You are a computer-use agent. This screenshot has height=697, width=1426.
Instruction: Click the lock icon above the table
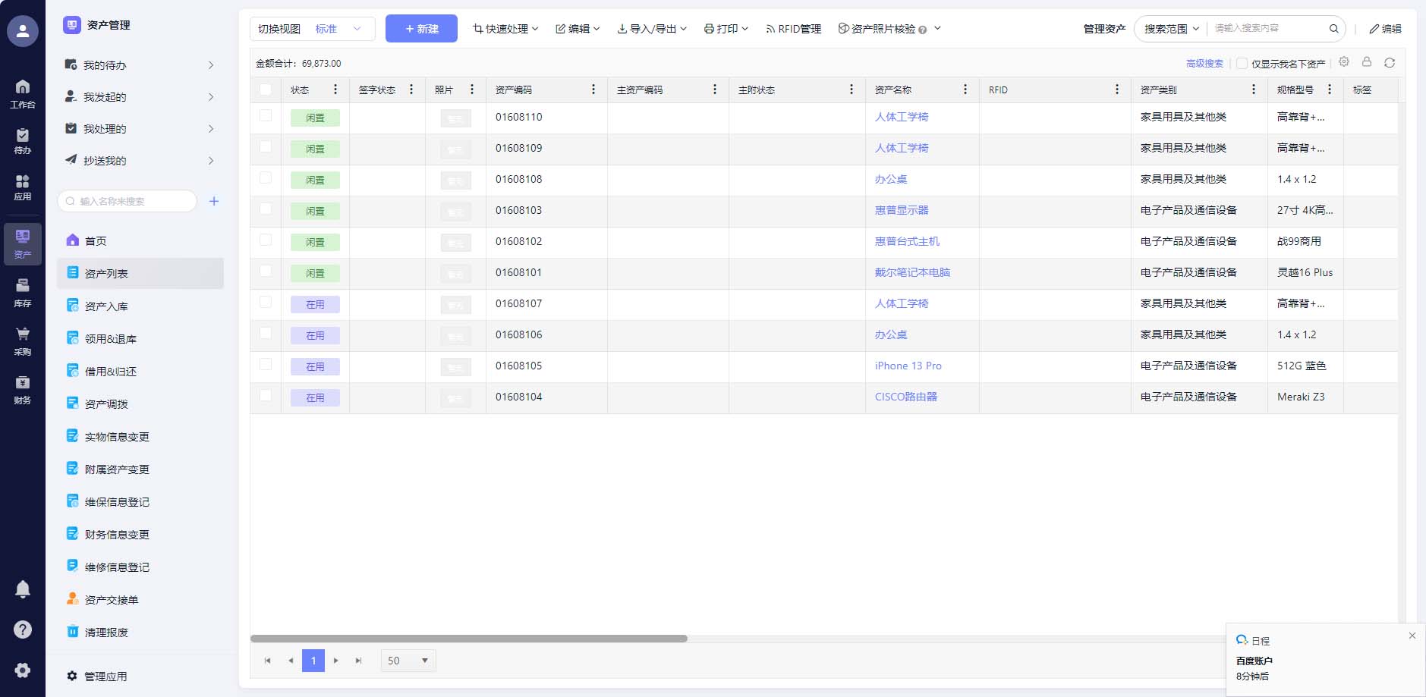tap(1367, 62)
